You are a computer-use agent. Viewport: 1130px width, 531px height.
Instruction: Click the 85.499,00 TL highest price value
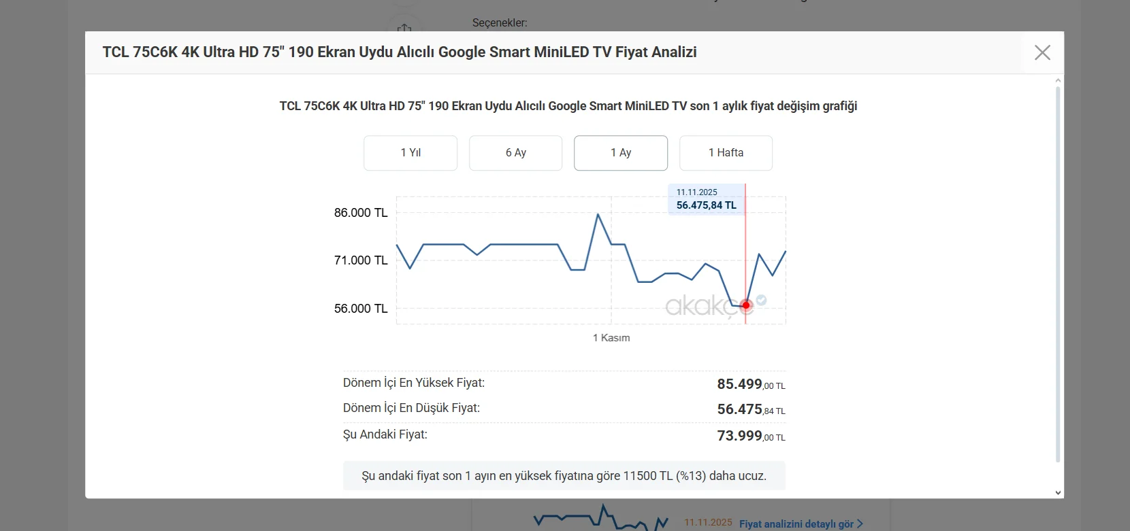tap(750, 384)
